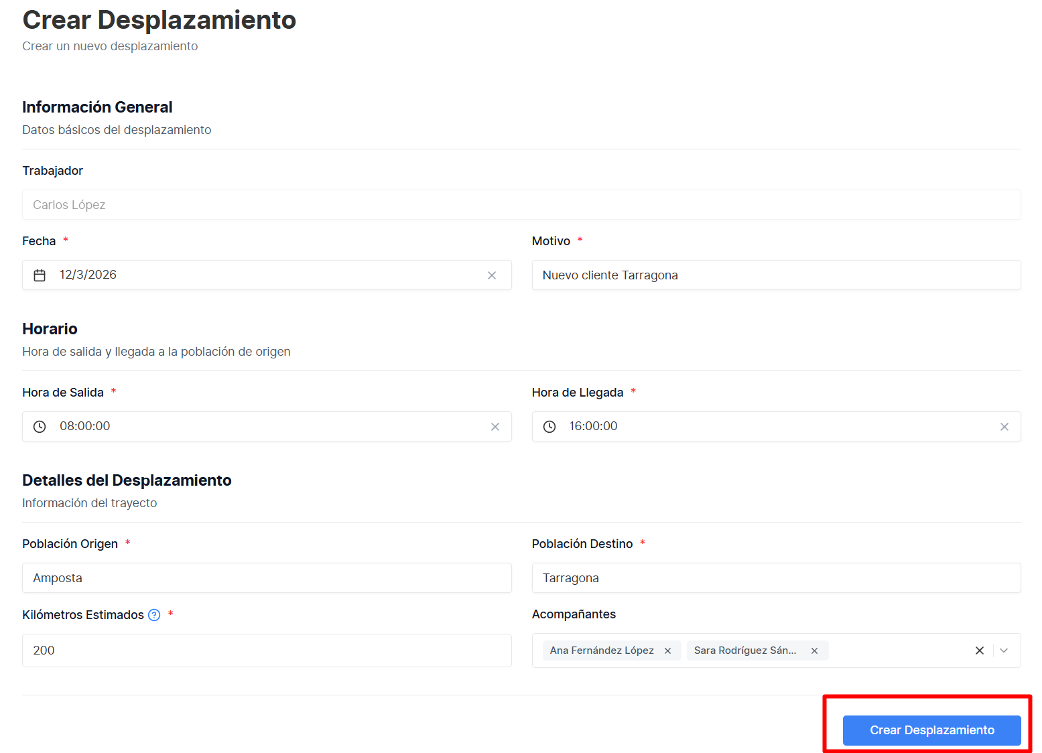1042x753 pixels.
Task: Clear the Hora de Llegada time
Action: (1004, 427)
